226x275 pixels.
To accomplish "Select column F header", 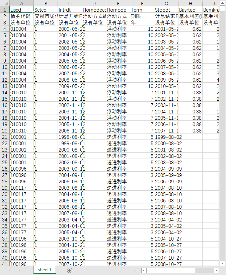I will [142, 3].
